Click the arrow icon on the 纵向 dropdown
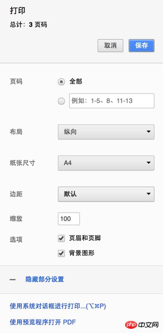 (148, 132)
